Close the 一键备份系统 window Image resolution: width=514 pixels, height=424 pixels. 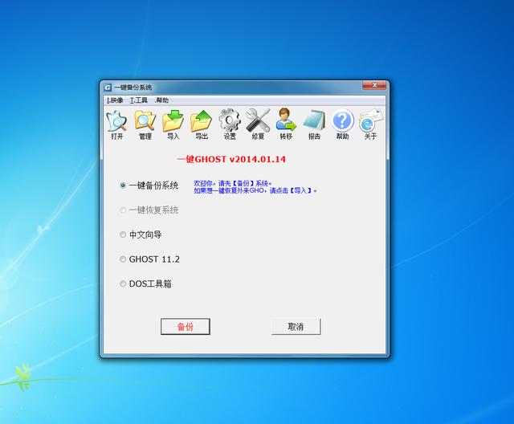click(x=374, y=86)
